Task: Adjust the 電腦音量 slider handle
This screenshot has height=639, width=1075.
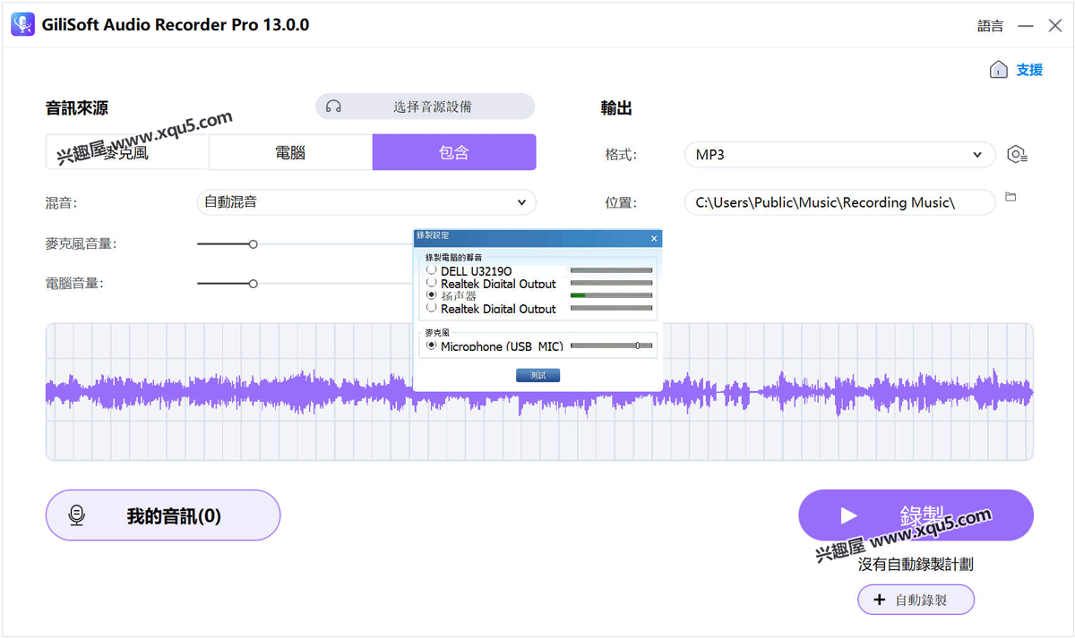Action: [x=254, y=284]
